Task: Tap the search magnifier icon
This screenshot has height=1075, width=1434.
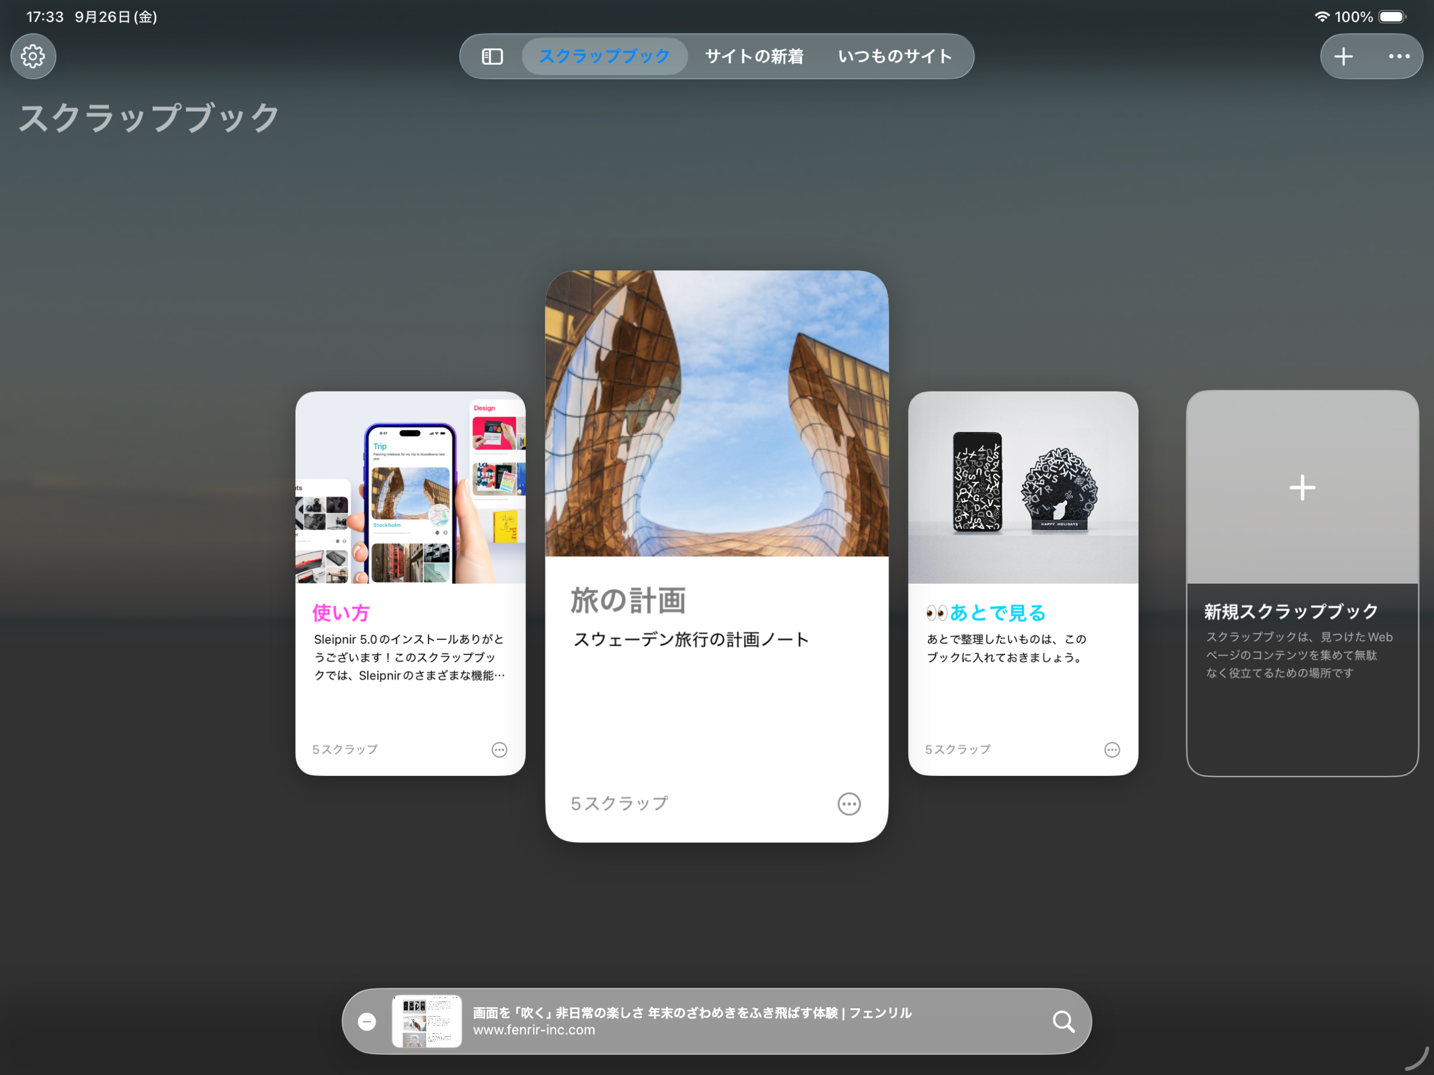Action: coord(1063,1021)
